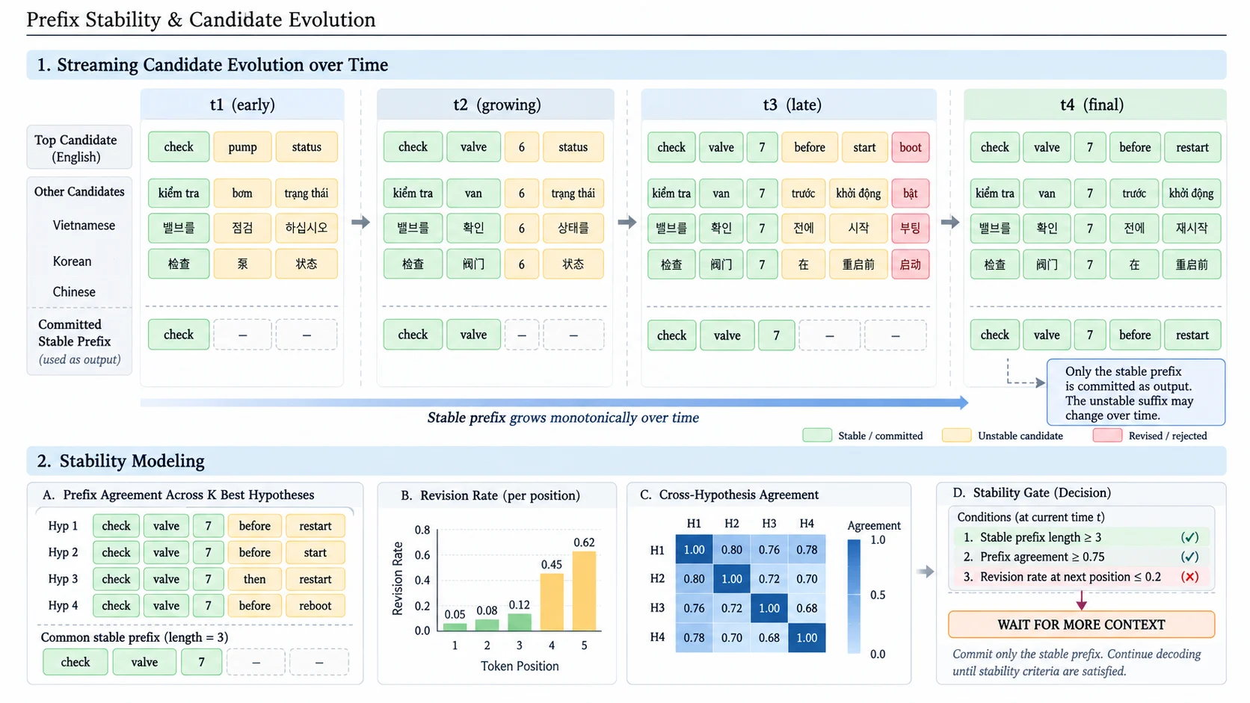1250x703 pixels.
Task: Click the WAIT FOR MORE CONTEXT button
Action: 1081,625
